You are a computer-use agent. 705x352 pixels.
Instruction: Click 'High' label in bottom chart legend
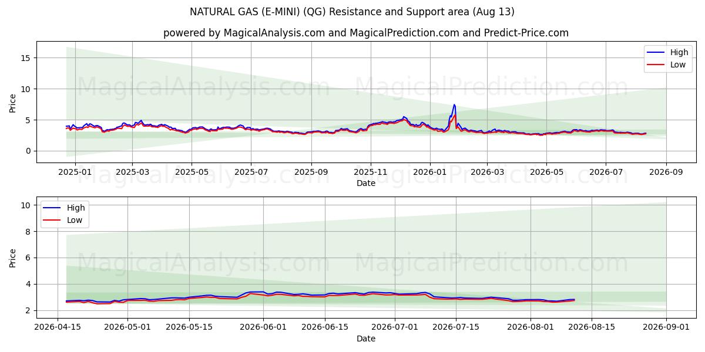point(76,208)
